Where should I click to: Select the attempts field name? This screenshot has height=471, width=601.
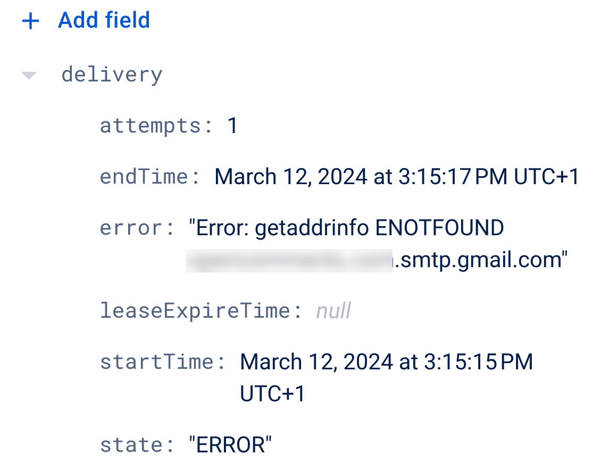151,125
